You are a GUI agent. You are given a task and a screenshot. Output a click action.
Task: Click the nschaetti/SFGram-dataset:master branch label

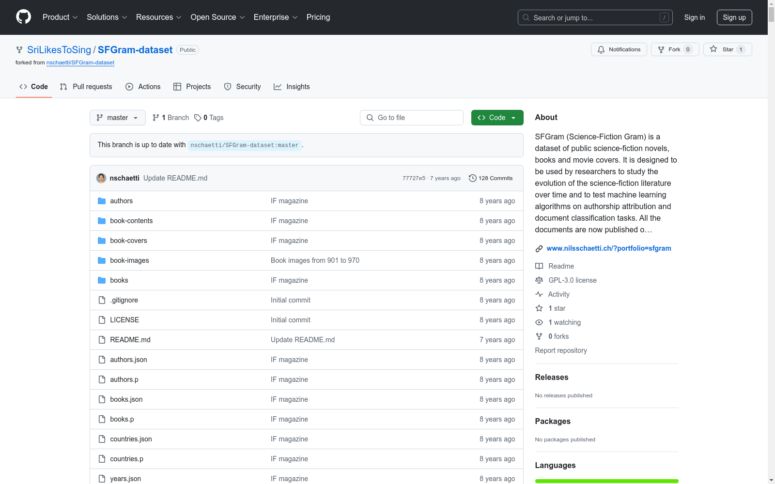pyautogui.click(x=245, y=145)
